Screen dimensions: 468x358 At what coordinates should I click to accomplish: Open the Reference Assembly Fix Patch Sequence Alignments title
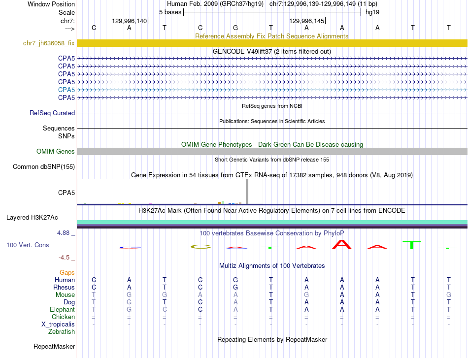271,36
